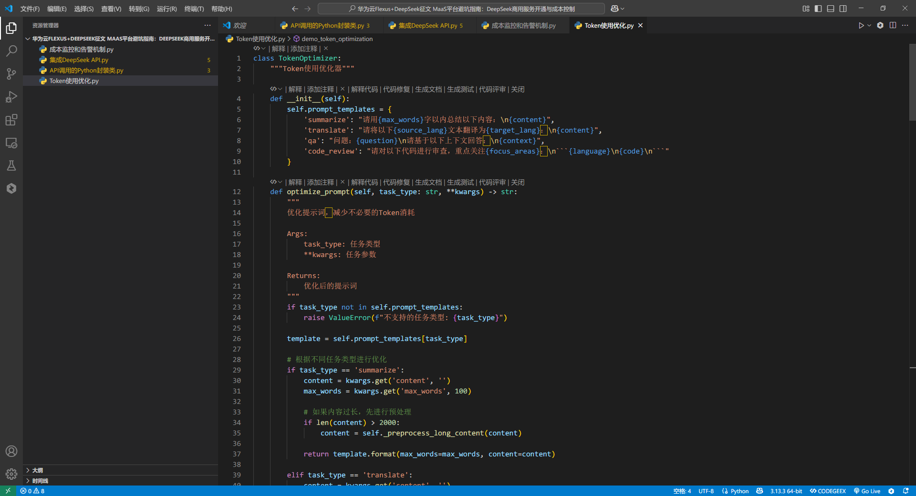The height and width of the screenshot is (496, 916).
Task: Click CODEGEEX status bar item
Action: [828, 491]
